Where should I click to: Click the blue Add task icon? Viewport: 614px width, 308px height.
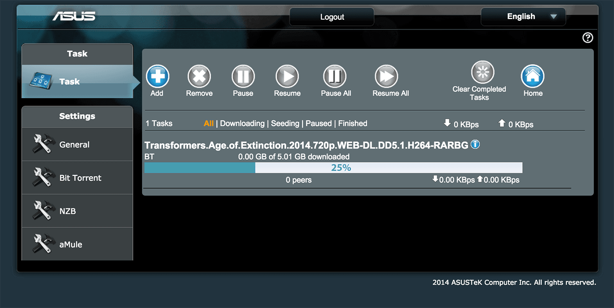click(x=157, y=77)
